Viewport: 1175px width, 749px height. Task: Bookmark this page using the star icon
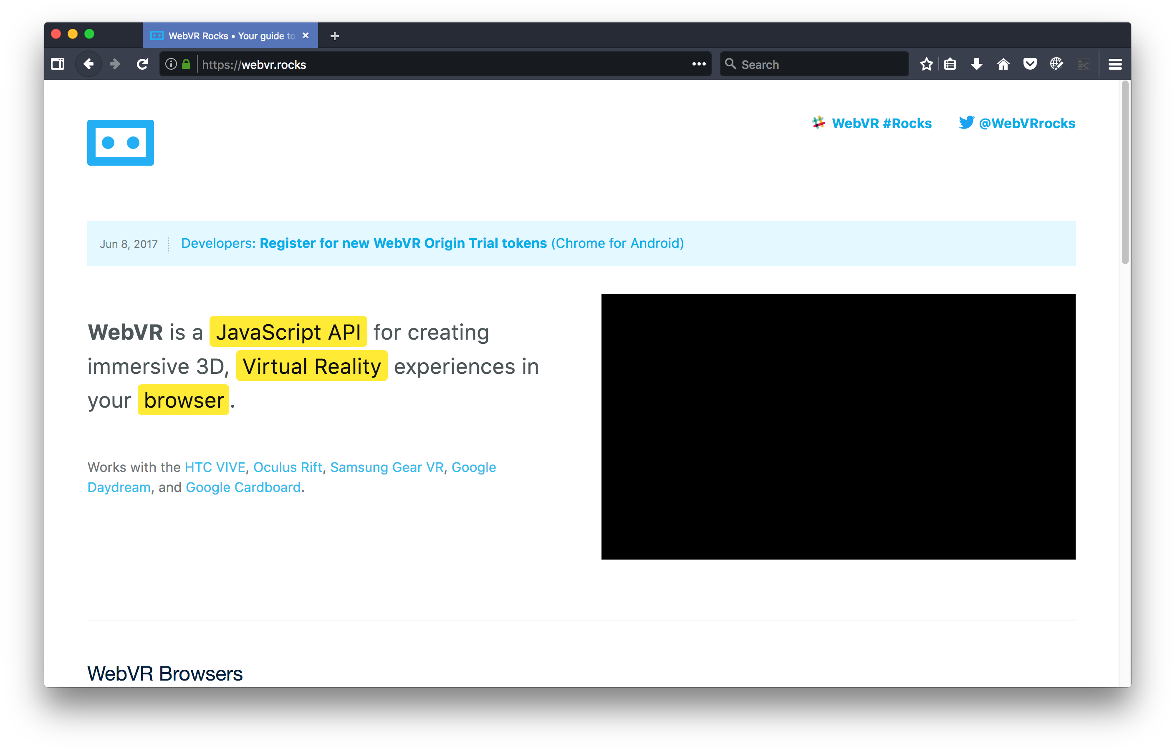(926, 64)
